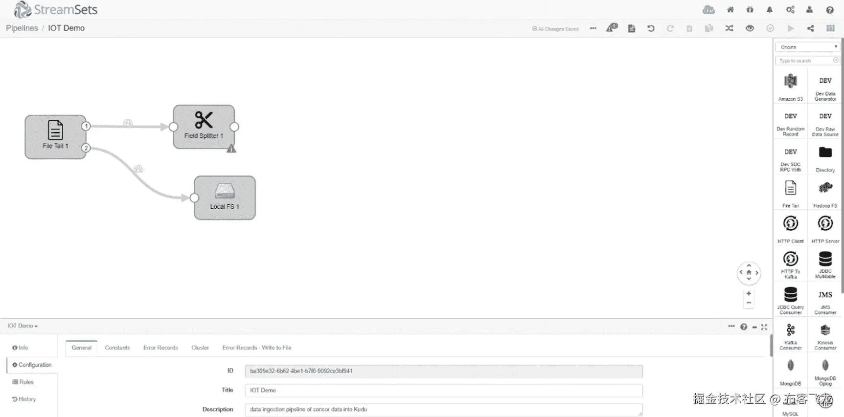Share the pipeline
This screenshot has width=844, height=417.
pos(811,28)
